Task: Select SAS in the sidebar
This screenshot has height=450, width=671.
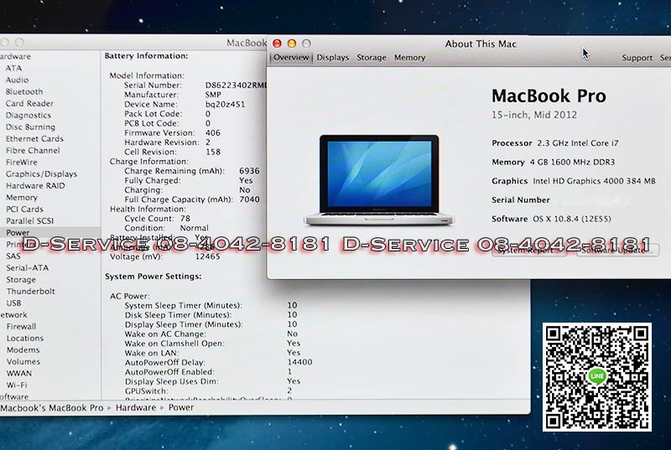Action: pyautogui.click(x=13, y=256)
